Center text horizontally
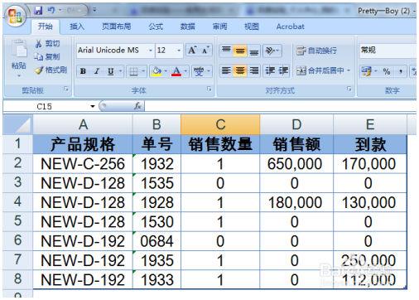Screen dimensions: 419x300 click(239, 70)
